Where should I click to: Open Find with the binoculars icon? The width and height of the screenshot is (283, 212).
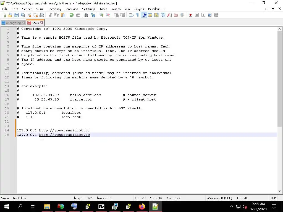click(x=86, y=15)
